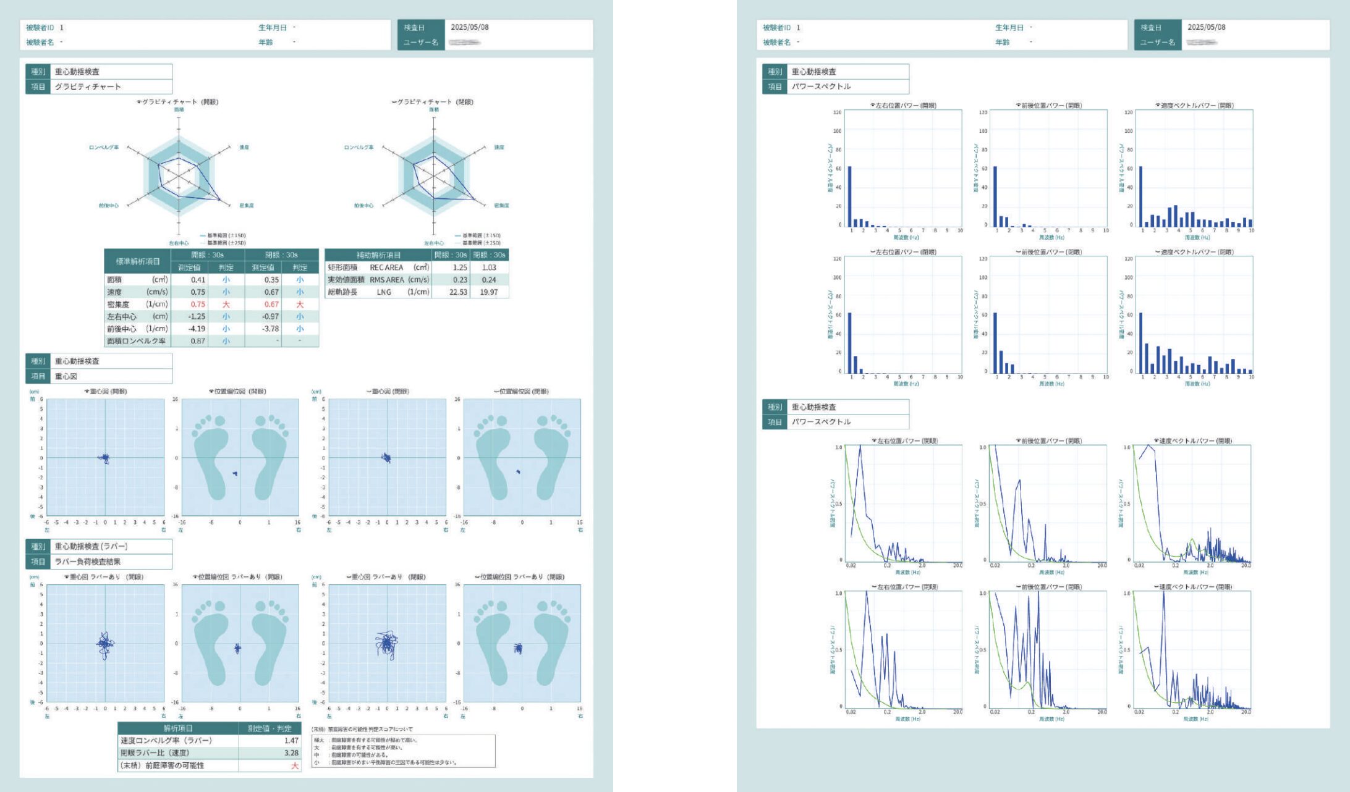Screen dimensions: 1350x792
Task: Click the red 大 judgment for 前庭障害の可能性
Action: point(294,765)
